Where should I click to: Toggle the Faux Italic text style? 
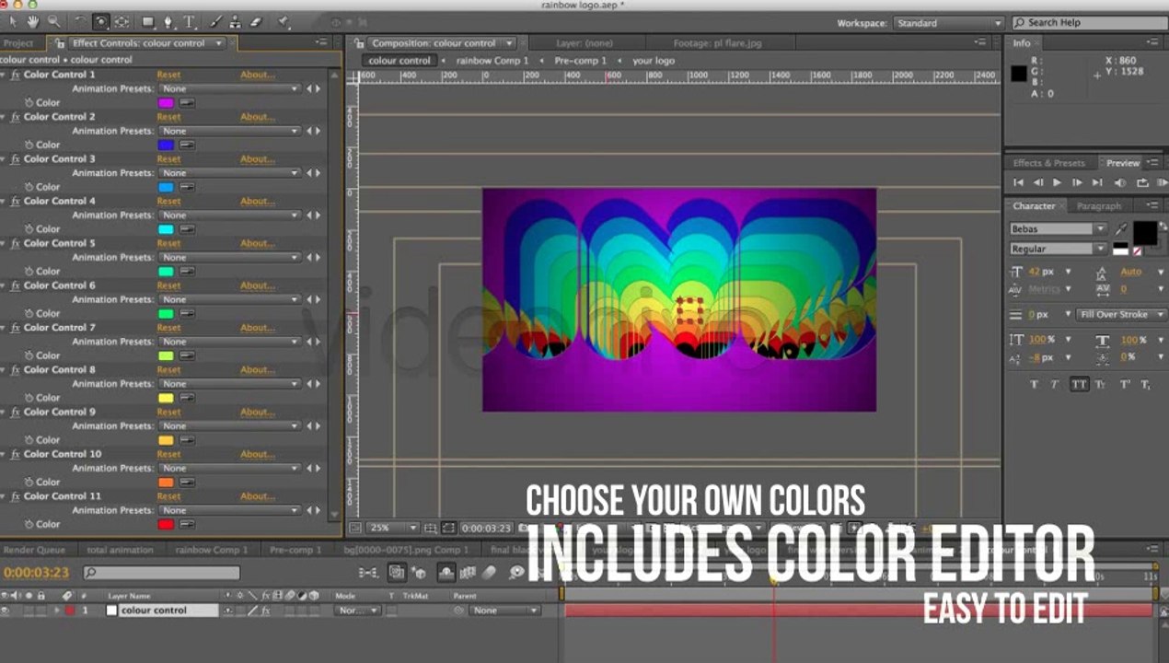1056,384
